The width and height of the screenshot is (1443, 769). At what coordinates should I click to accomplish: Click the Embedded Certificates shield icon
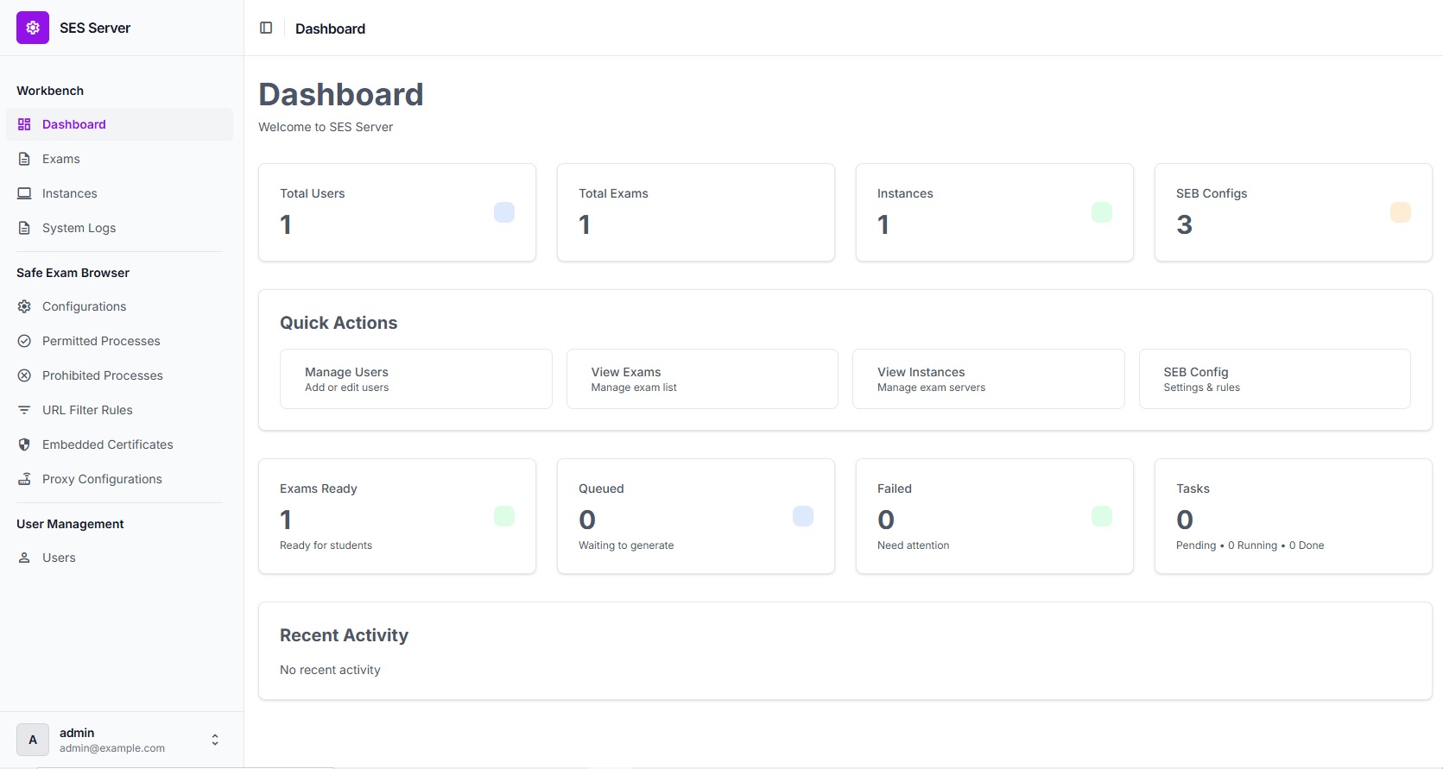coord(24,444)
